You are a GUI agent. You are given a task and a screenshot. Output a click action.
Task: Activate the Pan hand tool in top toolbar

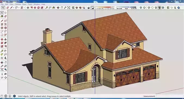point(62,8)
